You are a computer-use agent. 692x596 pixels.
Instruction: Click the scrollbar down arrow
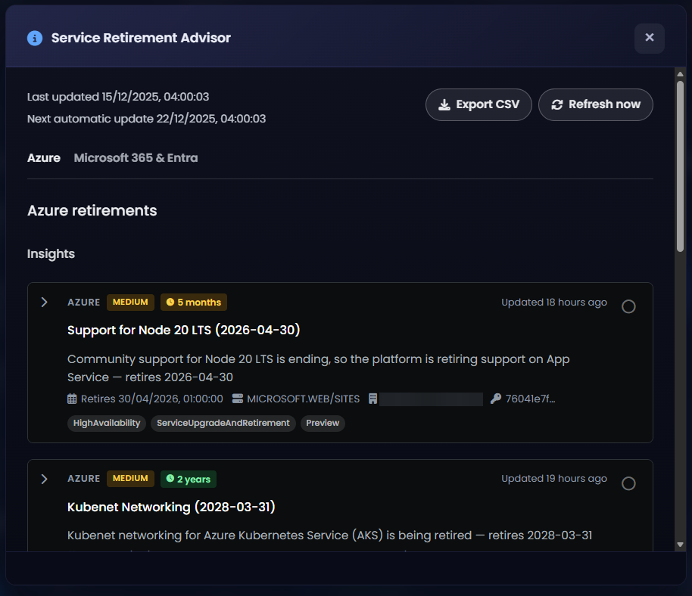point(680,545)
